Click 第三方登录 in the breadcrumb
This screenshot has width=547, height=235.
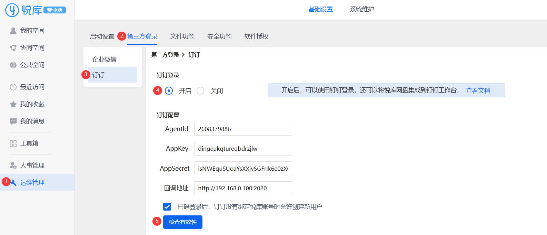coord(165,55)
